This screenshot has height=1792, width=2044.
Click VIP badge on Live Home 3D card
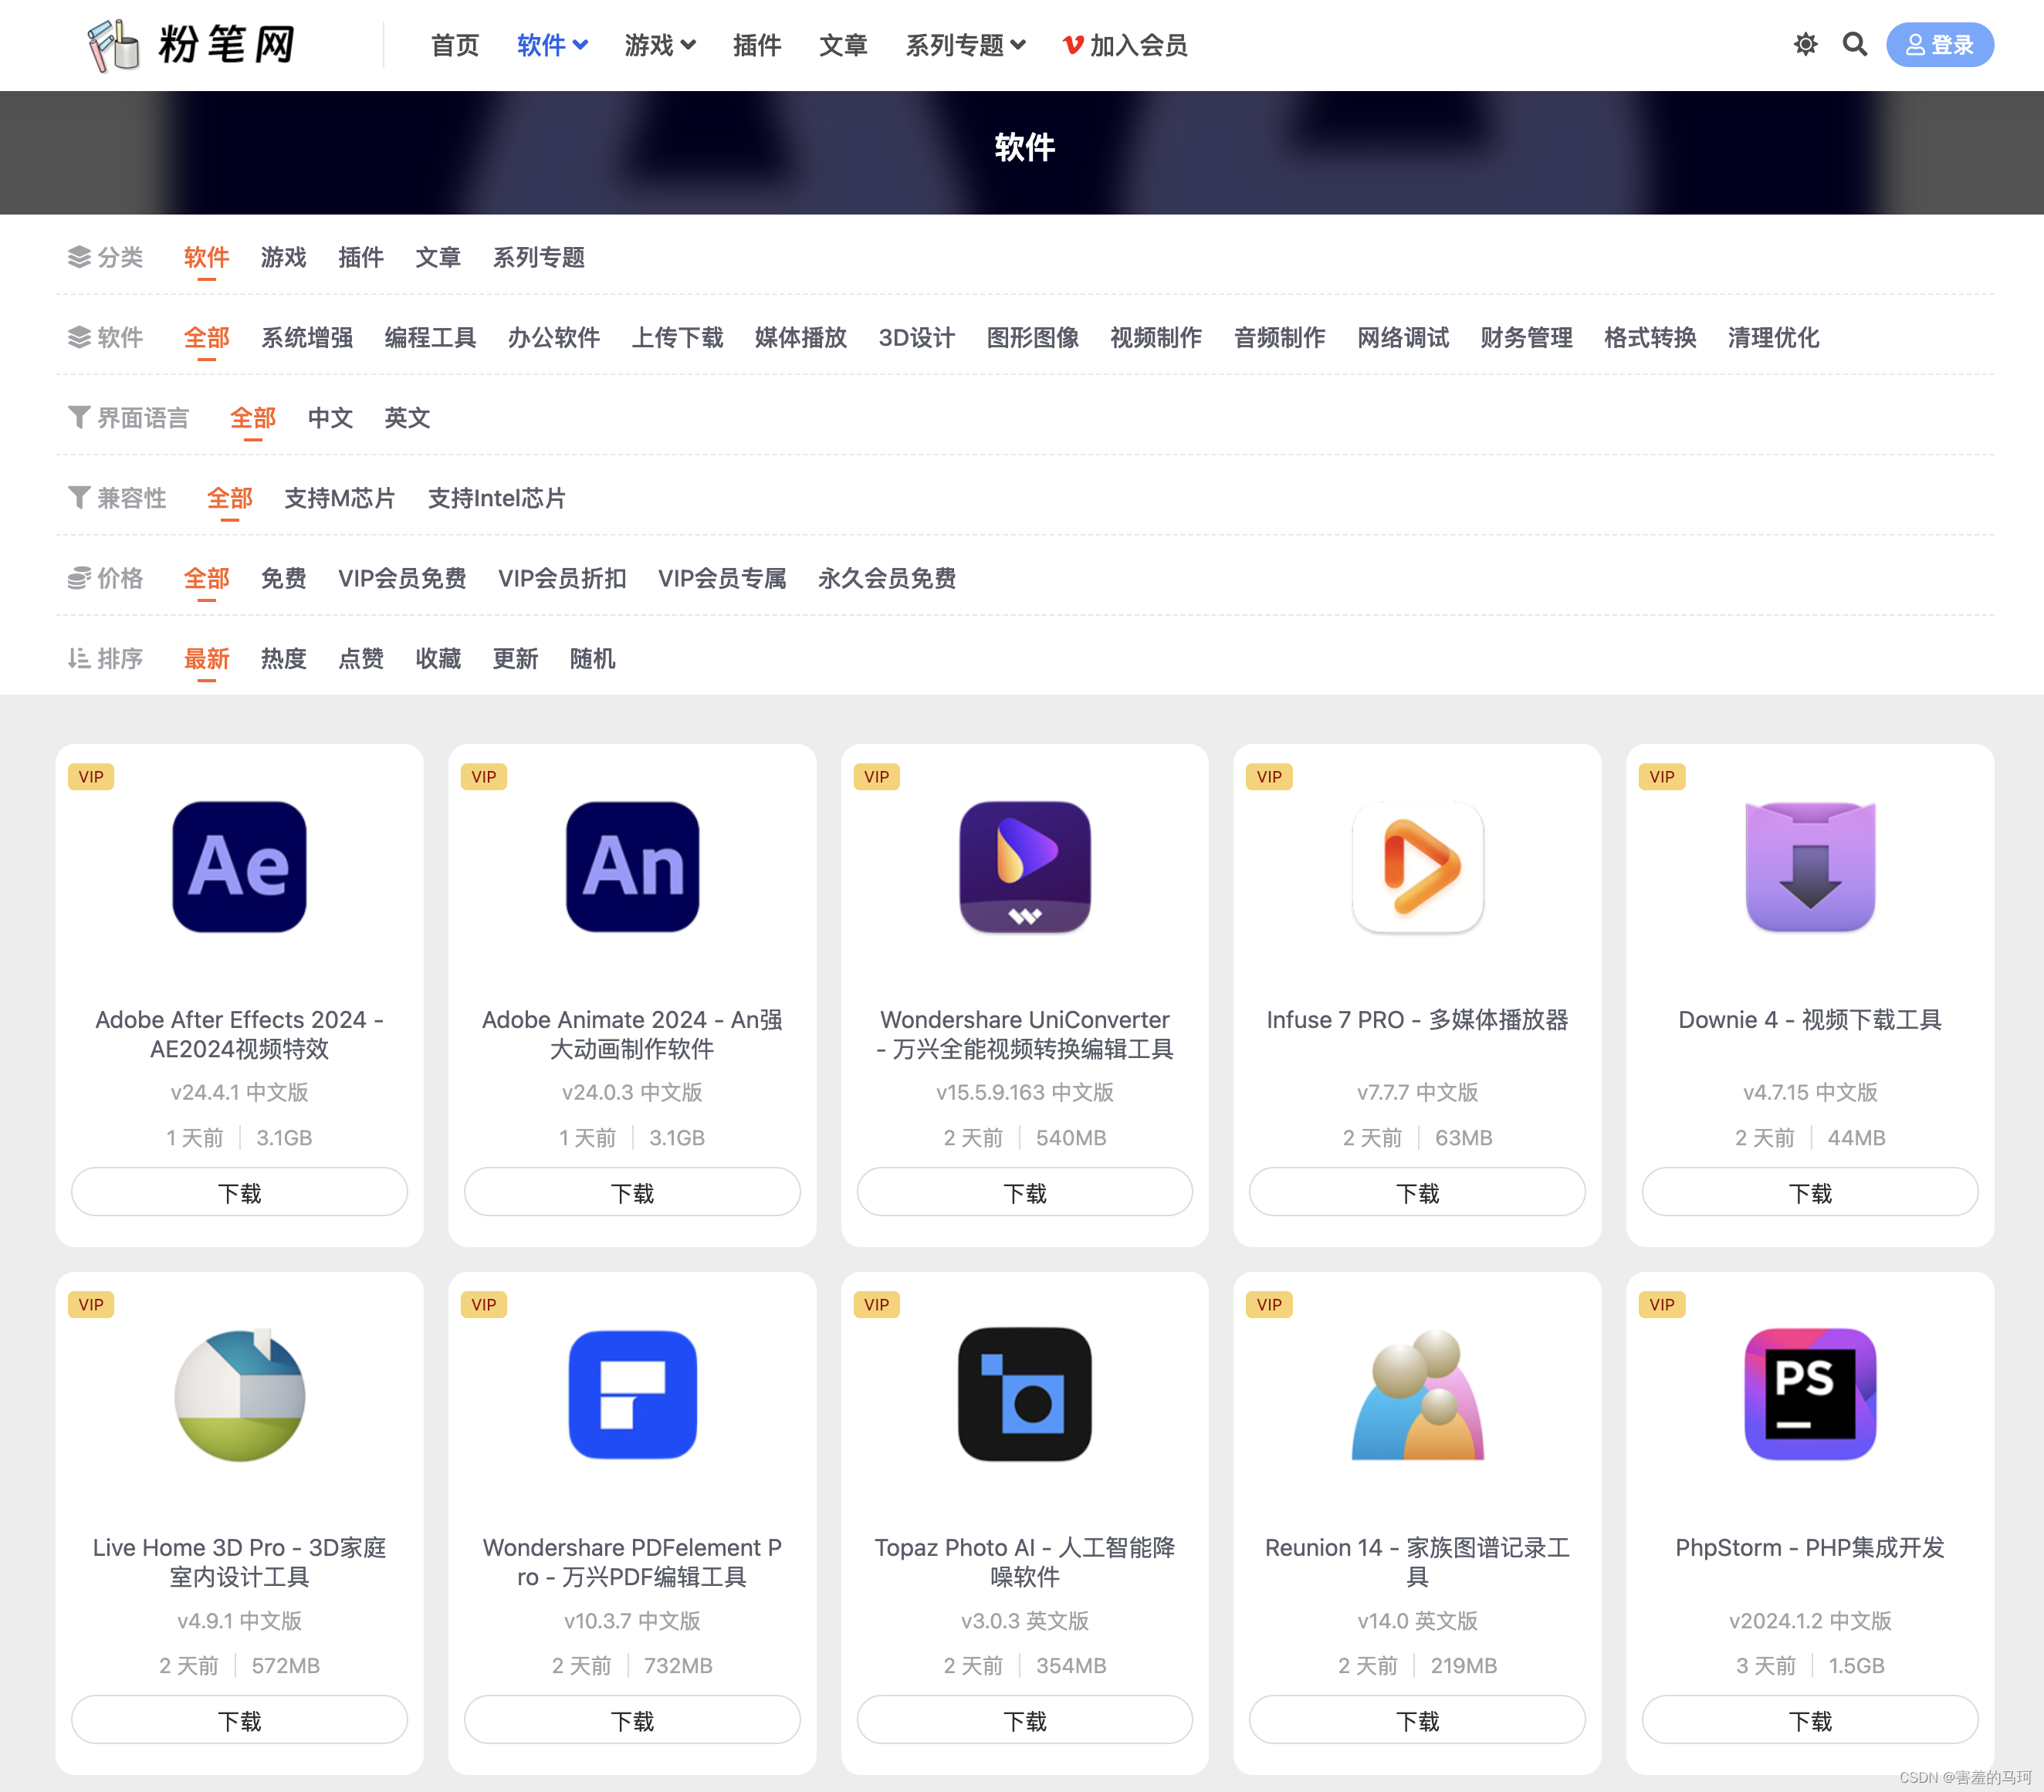pyautogui.click(x=91, y=1305)
